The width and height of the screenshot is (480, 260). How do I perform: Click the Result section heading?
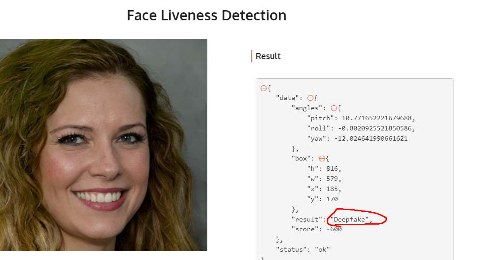pyautogui.click(x=268, y=57)
